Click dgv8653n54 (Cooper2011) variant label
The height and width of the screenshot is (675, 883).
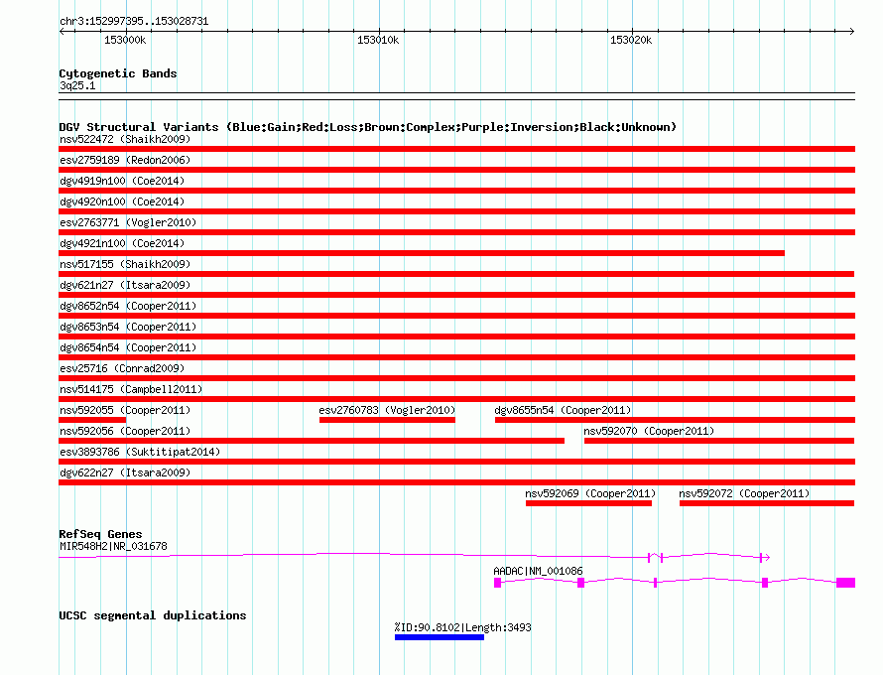pyautogui.click(x=128, y=327)
